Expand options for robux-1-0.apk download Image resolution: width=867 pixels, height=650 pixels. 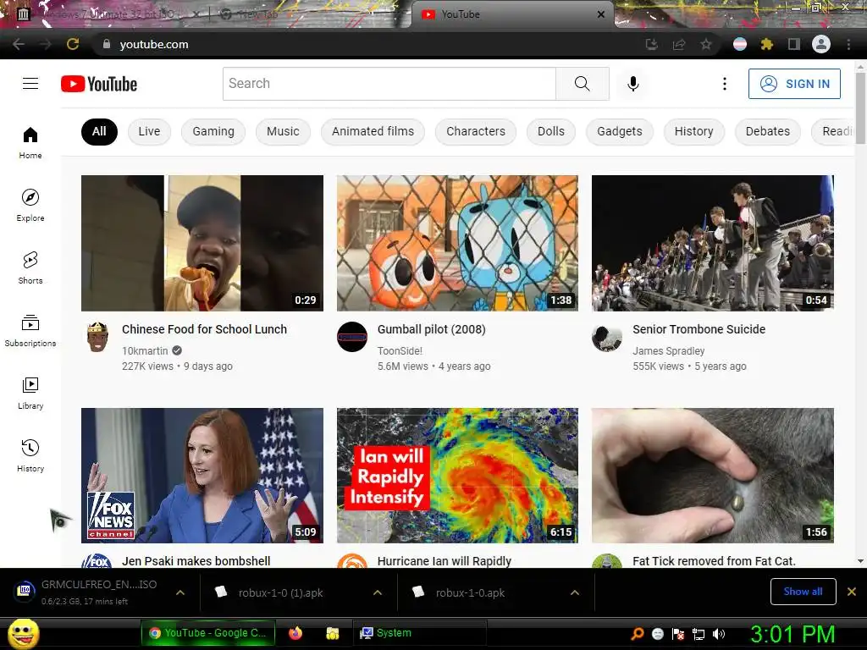(575, 592)
